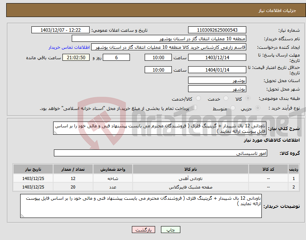Click the announcement date field 1403/12/07 - 12:22

pyautogui.click(x=61, y=30)
